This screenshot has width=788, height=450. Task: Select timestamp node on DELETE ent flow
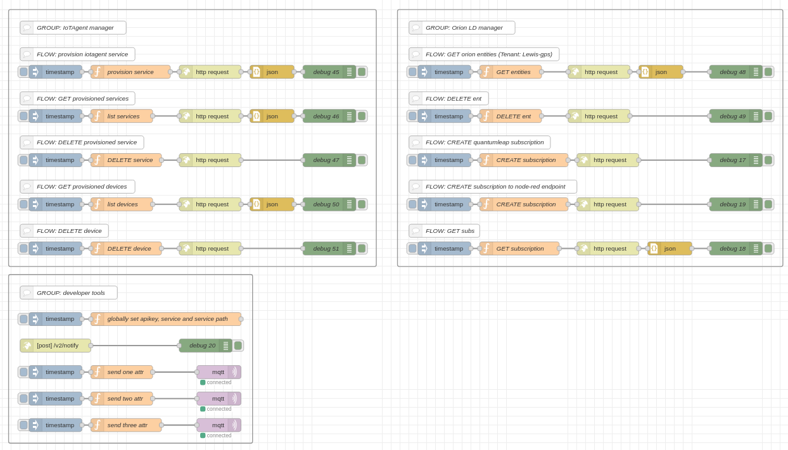pos(444,116)
